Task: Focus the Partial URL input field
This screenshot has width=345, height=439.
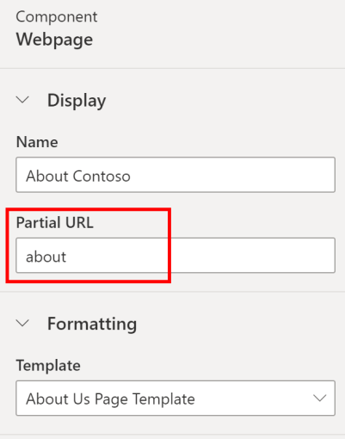Action: click(176, 256)
